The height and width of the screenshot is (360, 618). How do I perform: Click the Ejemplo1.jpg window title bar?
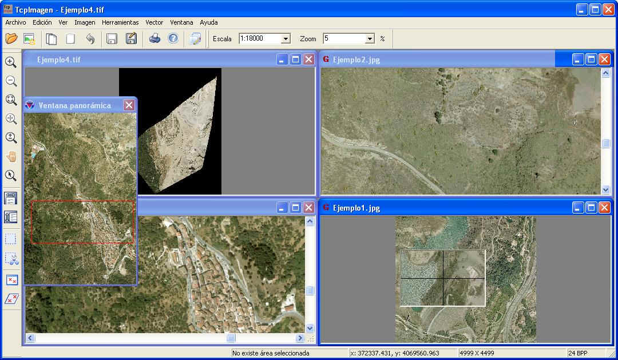[x=446, y=208]
